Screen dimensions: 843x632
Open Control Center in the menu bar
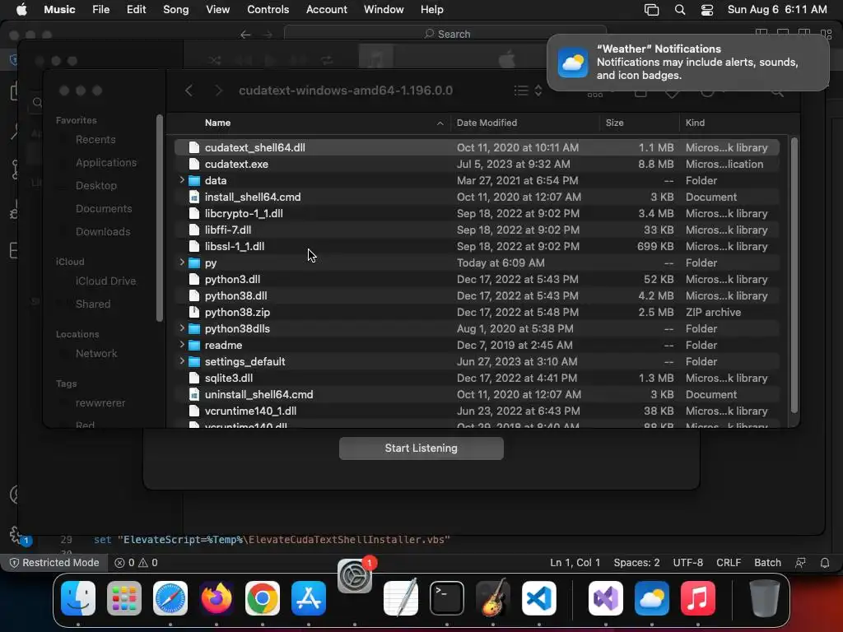(x=707, y=10)
